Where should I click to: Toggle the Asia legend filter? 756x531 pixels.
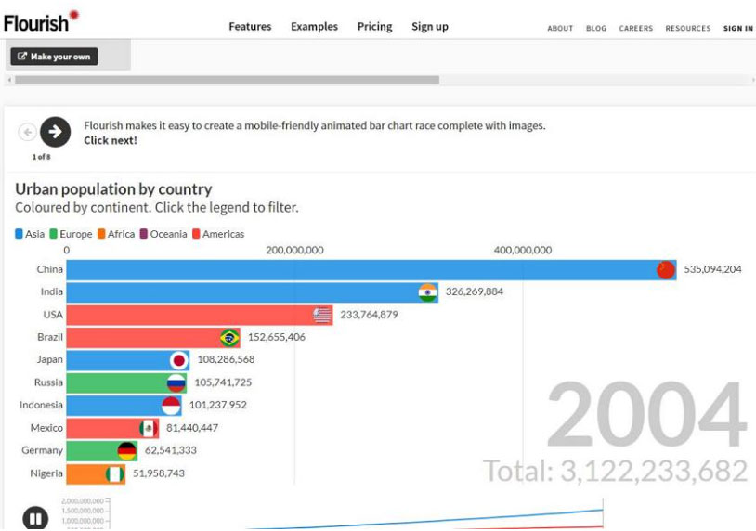(30, 234)
